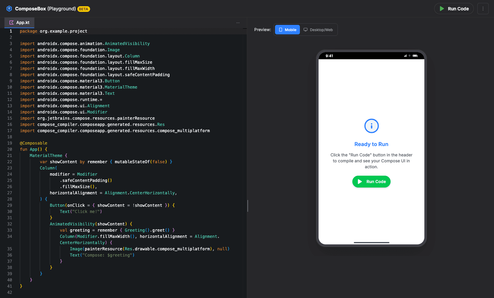Click the 'val greeting = remember' line

point(117,230)
